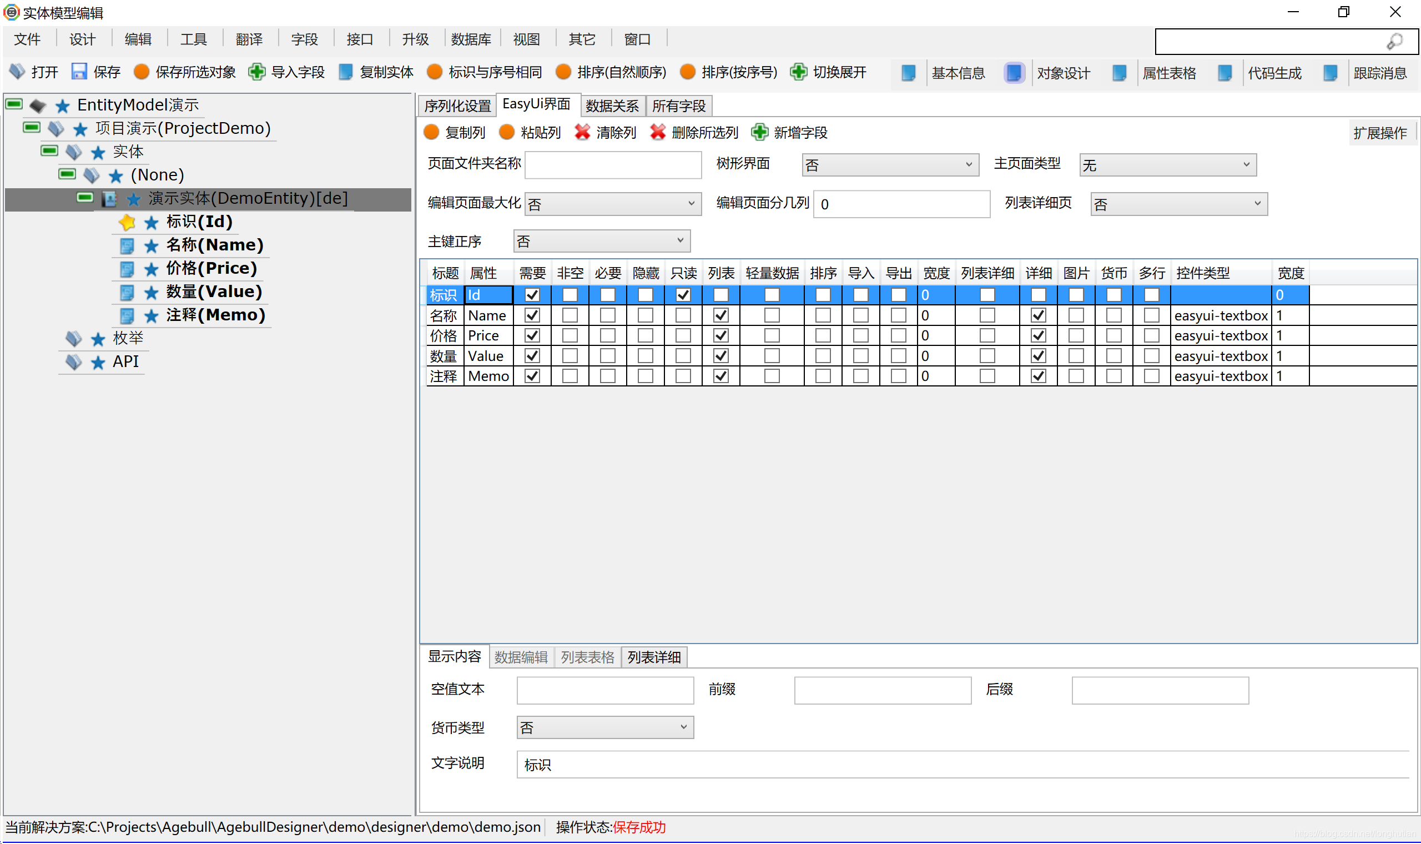Open the 列表详细页 dropdown

[1179, 204]
